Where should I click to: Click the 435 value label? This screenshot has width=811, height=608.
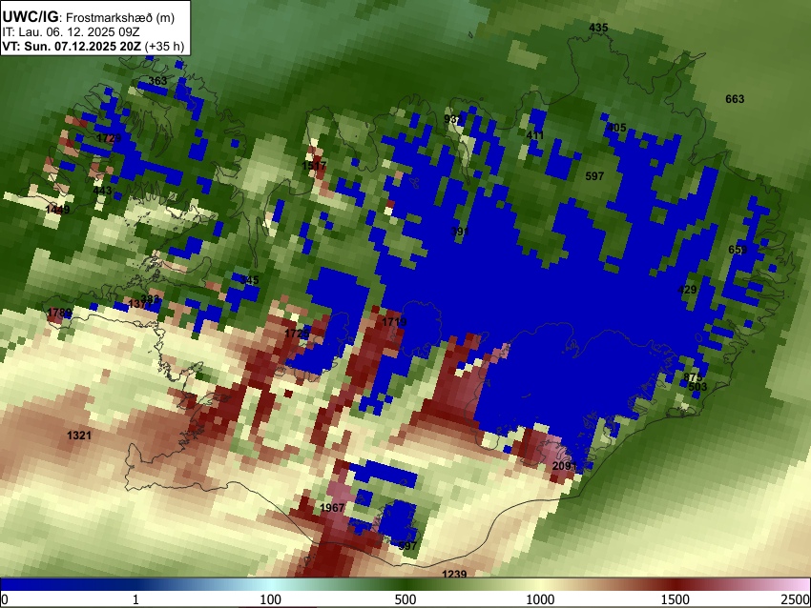[598, 28]
